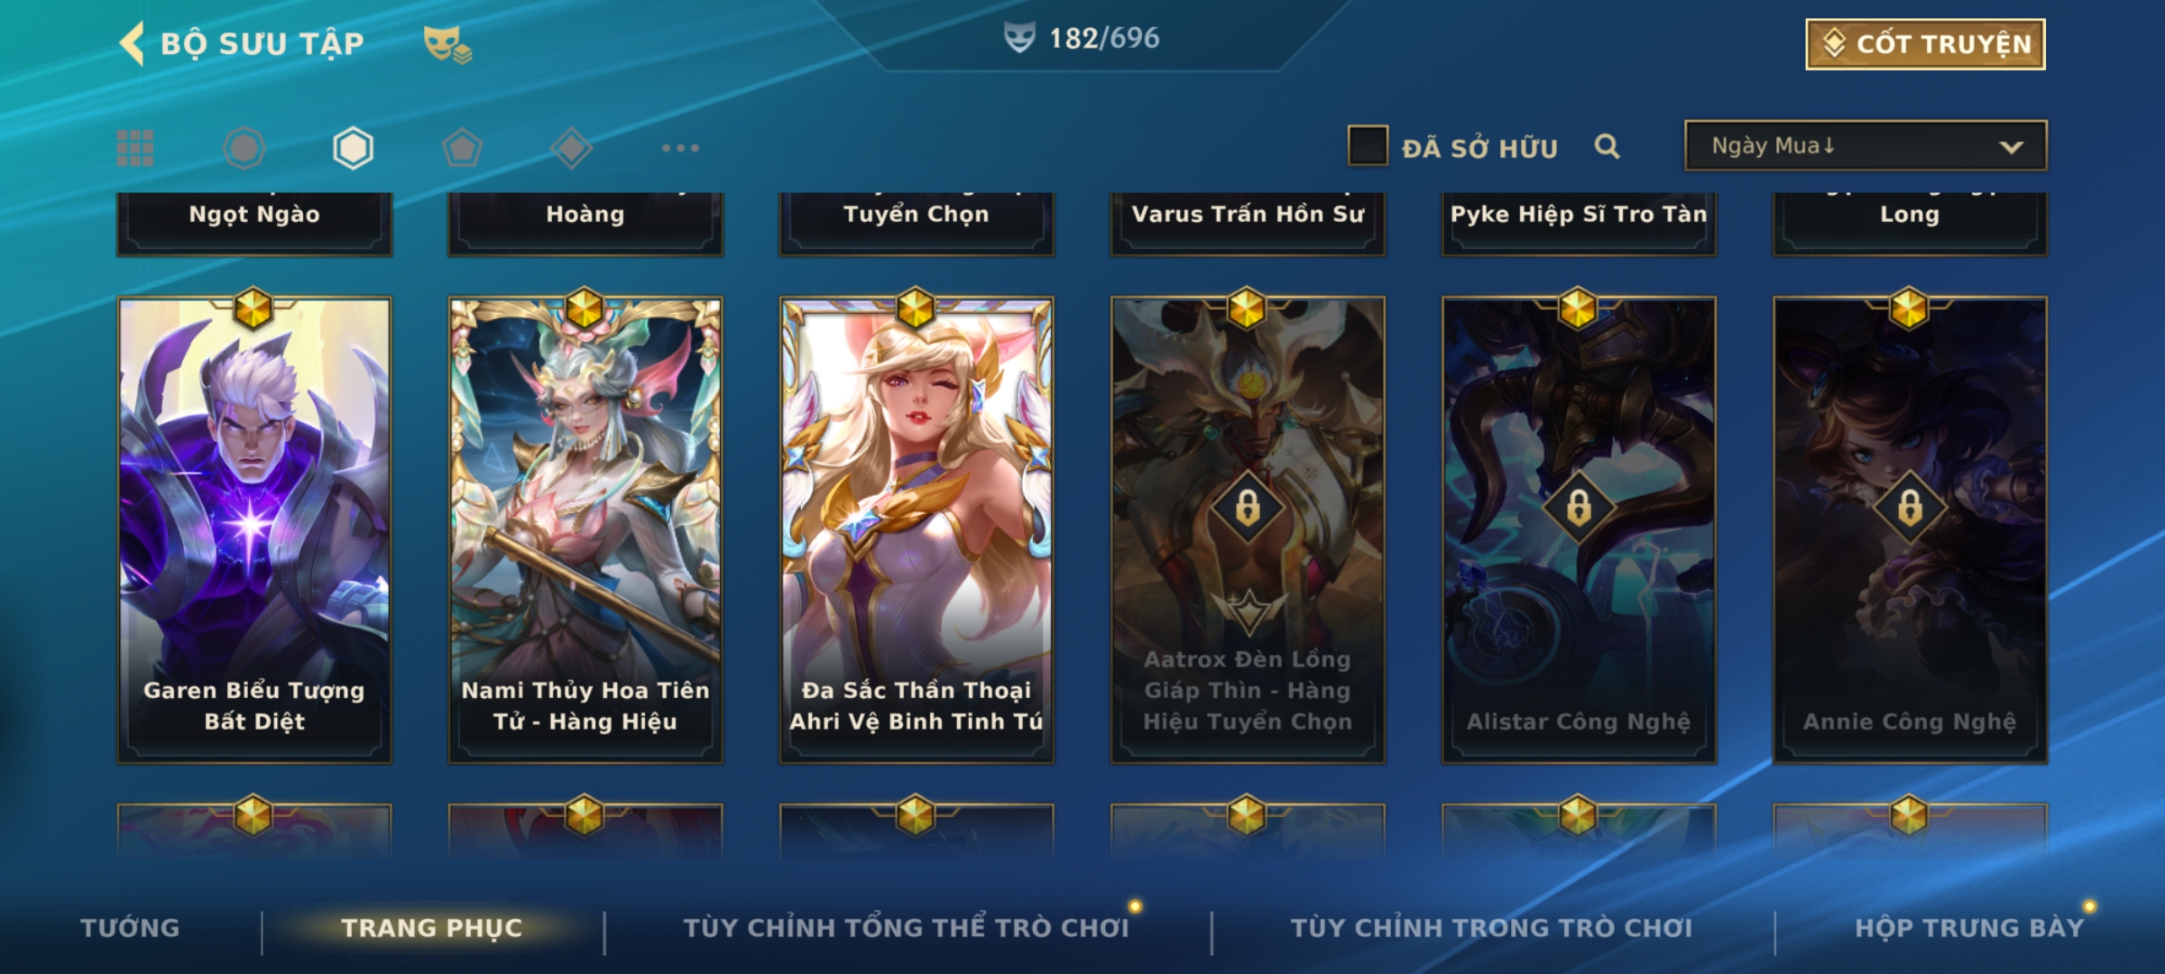Click the Cốt Truyện button
The width and height of the screenshot is (2165, 974).
point(1925,44)
